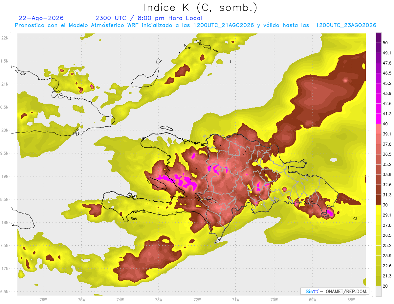Click the colorbar value '30'
The width and height of the screenshot is (394, 304).
click(385, 205)
